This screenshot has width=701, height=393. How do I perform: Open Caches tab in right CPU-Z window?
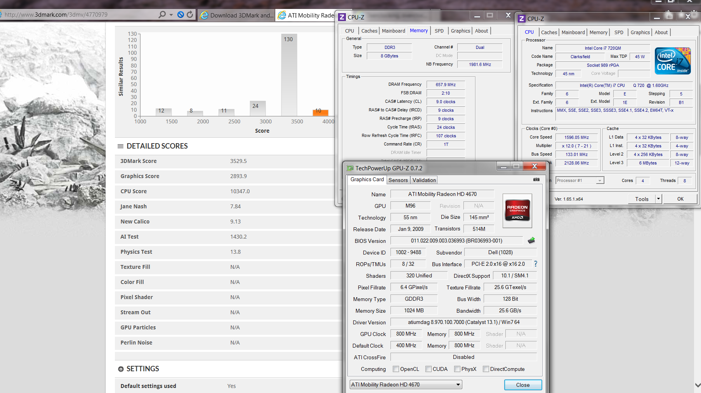[549, 33]
